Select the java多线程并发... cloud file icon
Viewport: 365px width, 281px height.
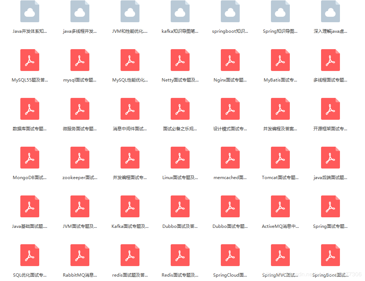(x=80, y=11)
